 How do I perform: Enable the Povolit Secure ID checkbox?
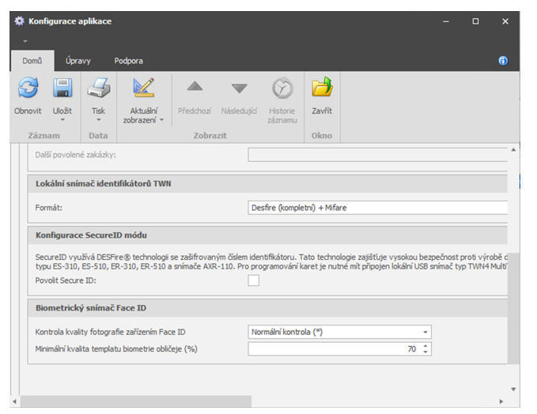point(254,281)
